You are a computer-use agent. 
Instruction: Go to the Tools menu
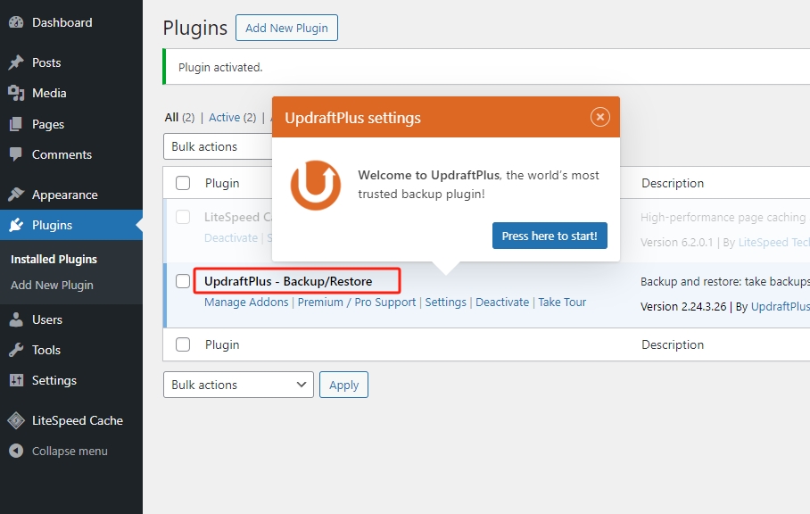tap(46, 350)
